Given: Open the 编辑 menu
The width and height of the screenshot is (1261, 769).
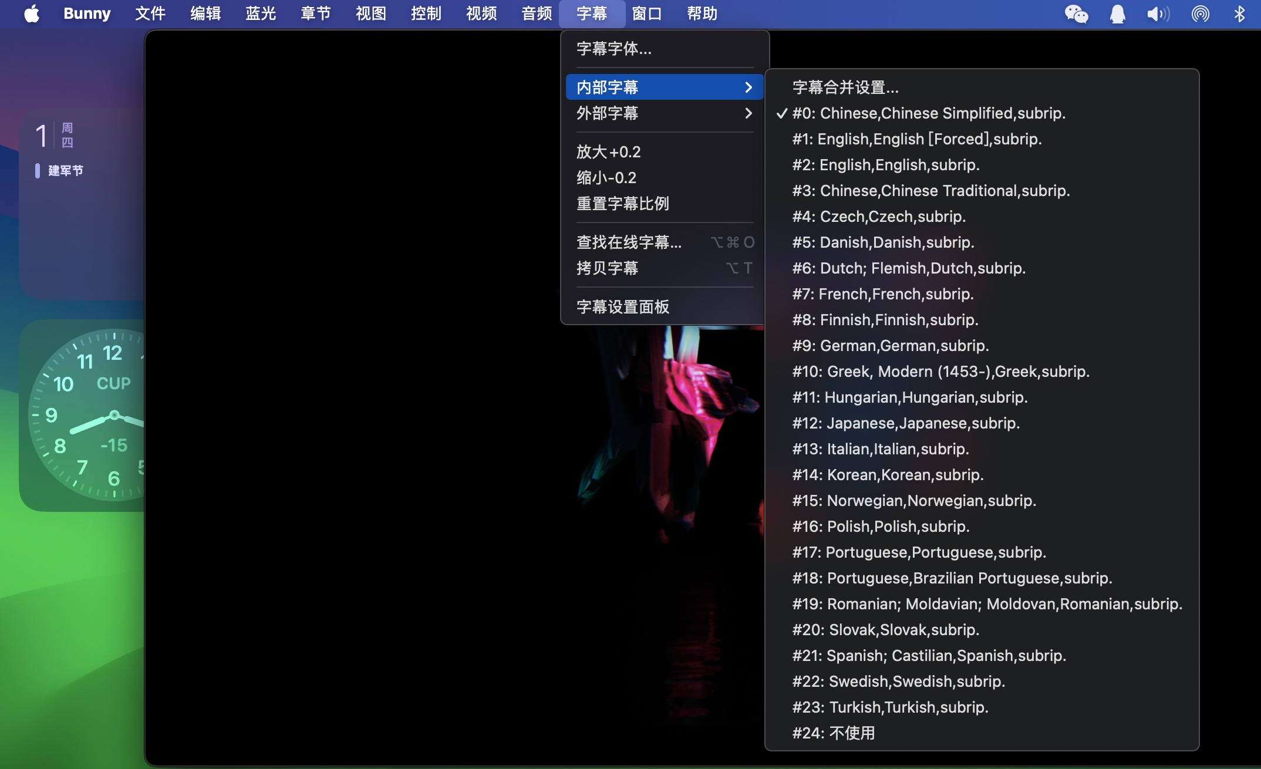Looking at the screenshot, I should [x=205, y=14].
